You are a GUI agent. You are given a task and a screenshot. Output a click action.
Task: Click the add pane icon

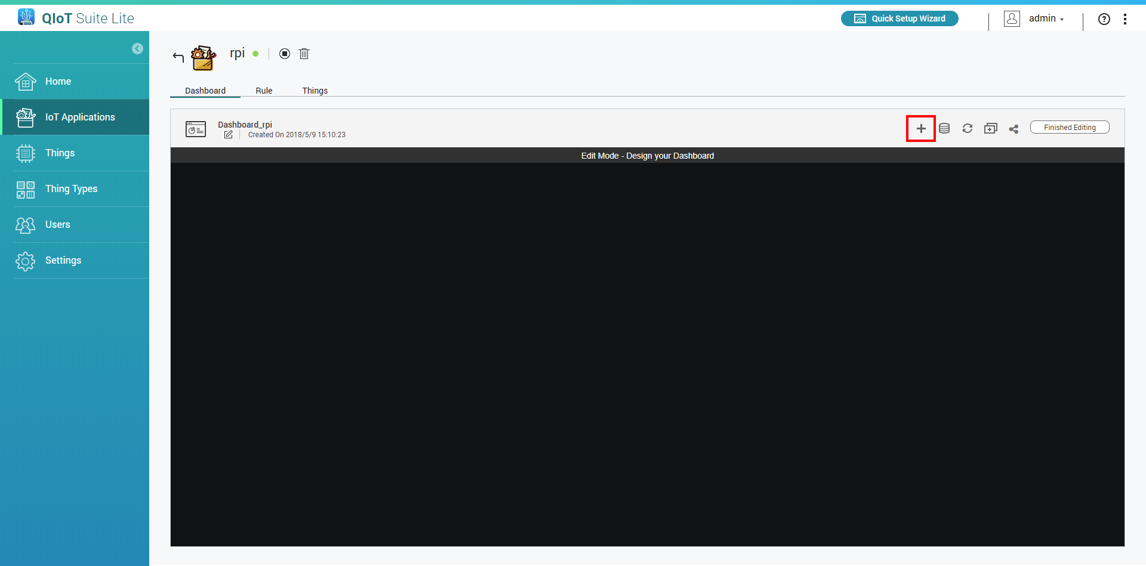[x=991, y=129]
